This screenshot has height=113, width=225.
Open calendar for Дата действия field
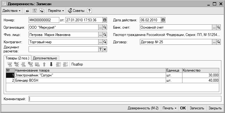coord(163,20)
